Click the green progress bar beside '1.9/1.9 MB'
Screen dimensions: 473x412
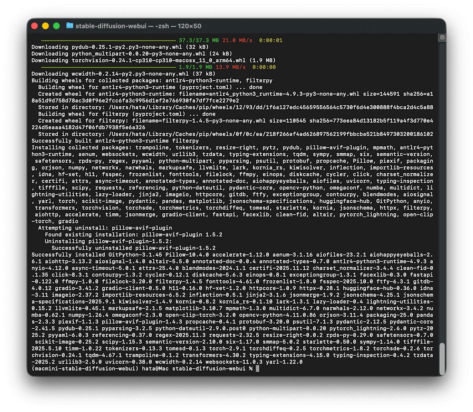108,67
